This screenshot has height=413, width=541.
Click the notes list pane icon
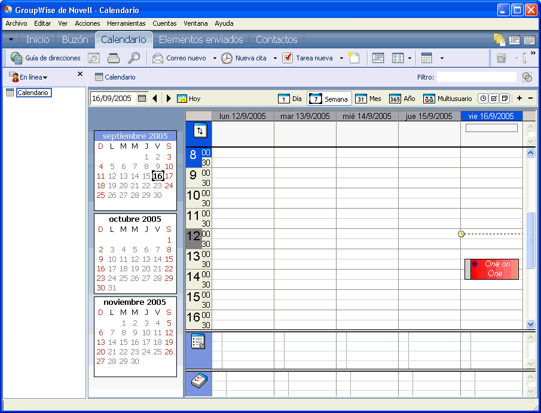(x=198, y=341)
